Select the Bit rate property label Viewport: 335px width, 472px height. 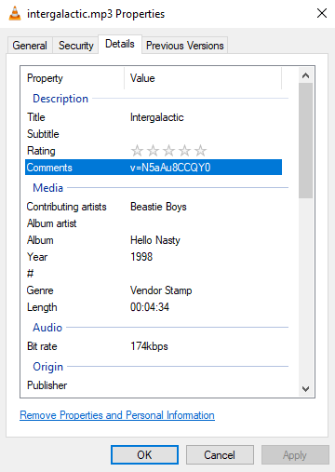42,346
